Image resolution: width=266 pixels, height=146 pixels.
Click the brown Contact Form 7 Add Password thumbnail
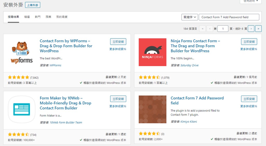[152, 109]
